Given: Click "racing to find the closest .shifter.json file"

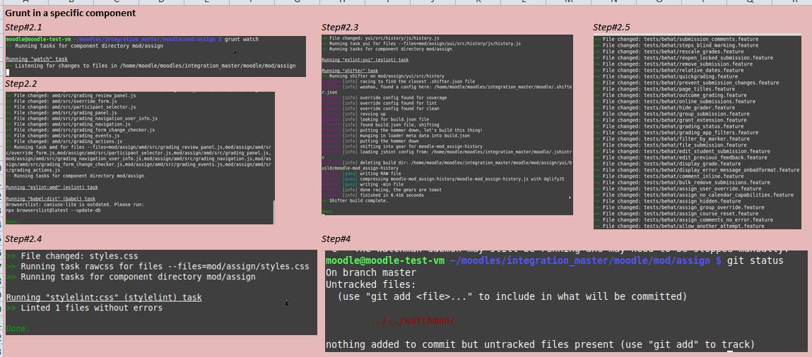Looking at the screenshot, I should click(x=416, y=82).
